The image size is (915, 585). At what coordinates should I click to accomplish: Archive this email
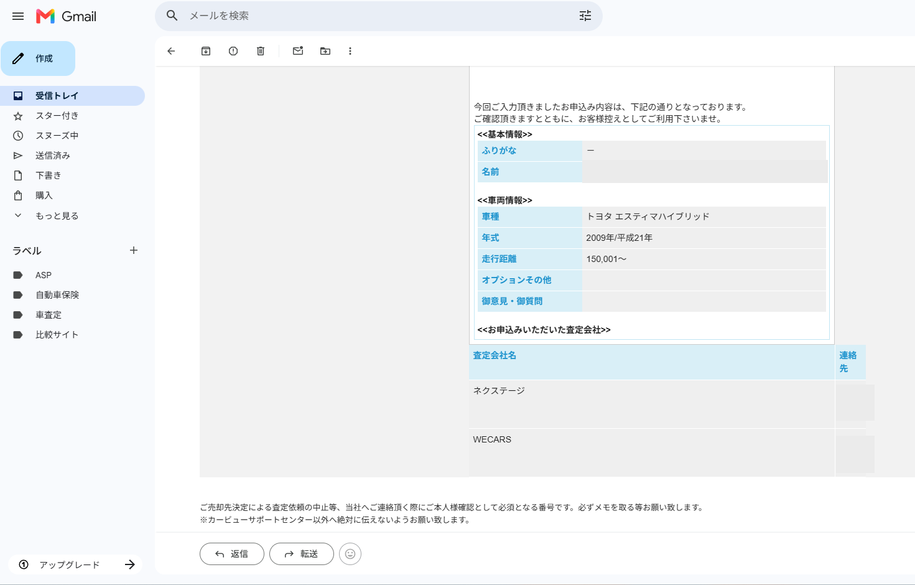206,51
